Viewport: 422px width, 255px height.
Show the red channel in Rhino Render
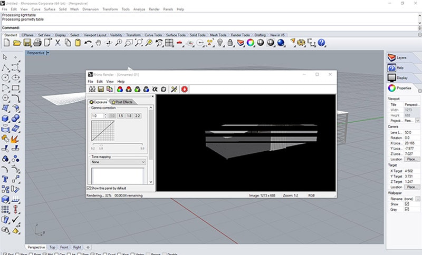coord(129,89)
